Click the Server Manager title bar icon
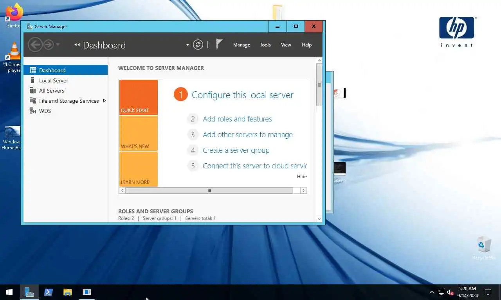Image resolution: width=501 pixels, height=300 pixels. coord(29,27)
